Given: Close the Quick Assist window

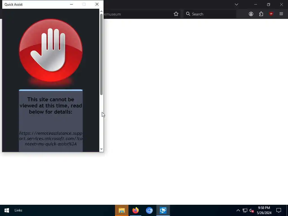Looking at the screenshot, I should (97, 4).
